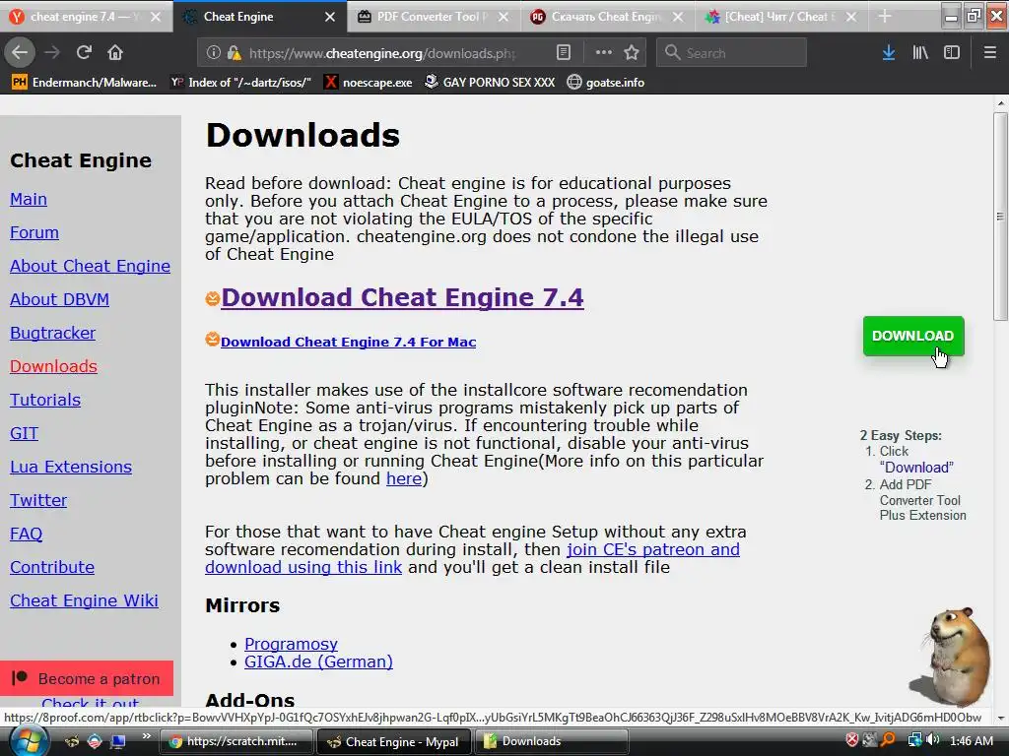Open About DBVM link
The image size is (1009, 756).
pyautogui.click(x=59, y=299)
